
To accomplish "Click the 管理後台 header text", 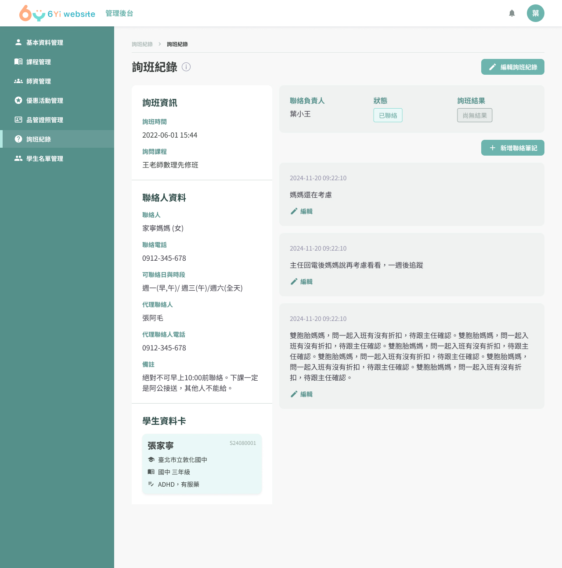I will click(x=119, y=13).
